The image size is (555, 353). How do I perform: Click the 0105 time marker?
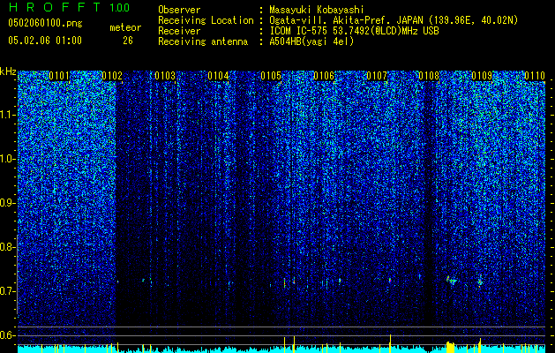pyautogui.click(x=271, y=76)
